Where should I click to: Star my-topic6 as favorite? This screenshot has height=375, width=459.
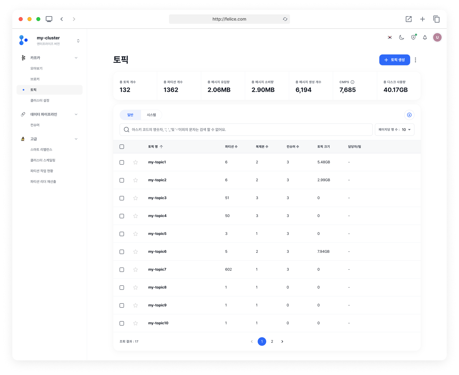click(x=135, y=252)
